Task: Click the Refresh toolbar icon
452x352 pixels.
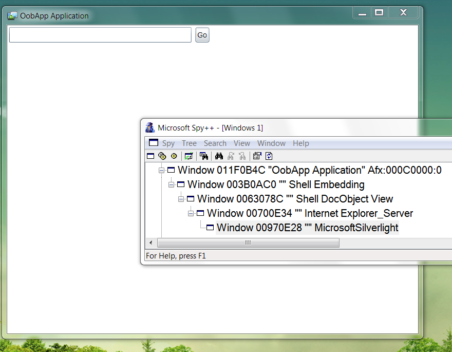Action: pos(269,156)
